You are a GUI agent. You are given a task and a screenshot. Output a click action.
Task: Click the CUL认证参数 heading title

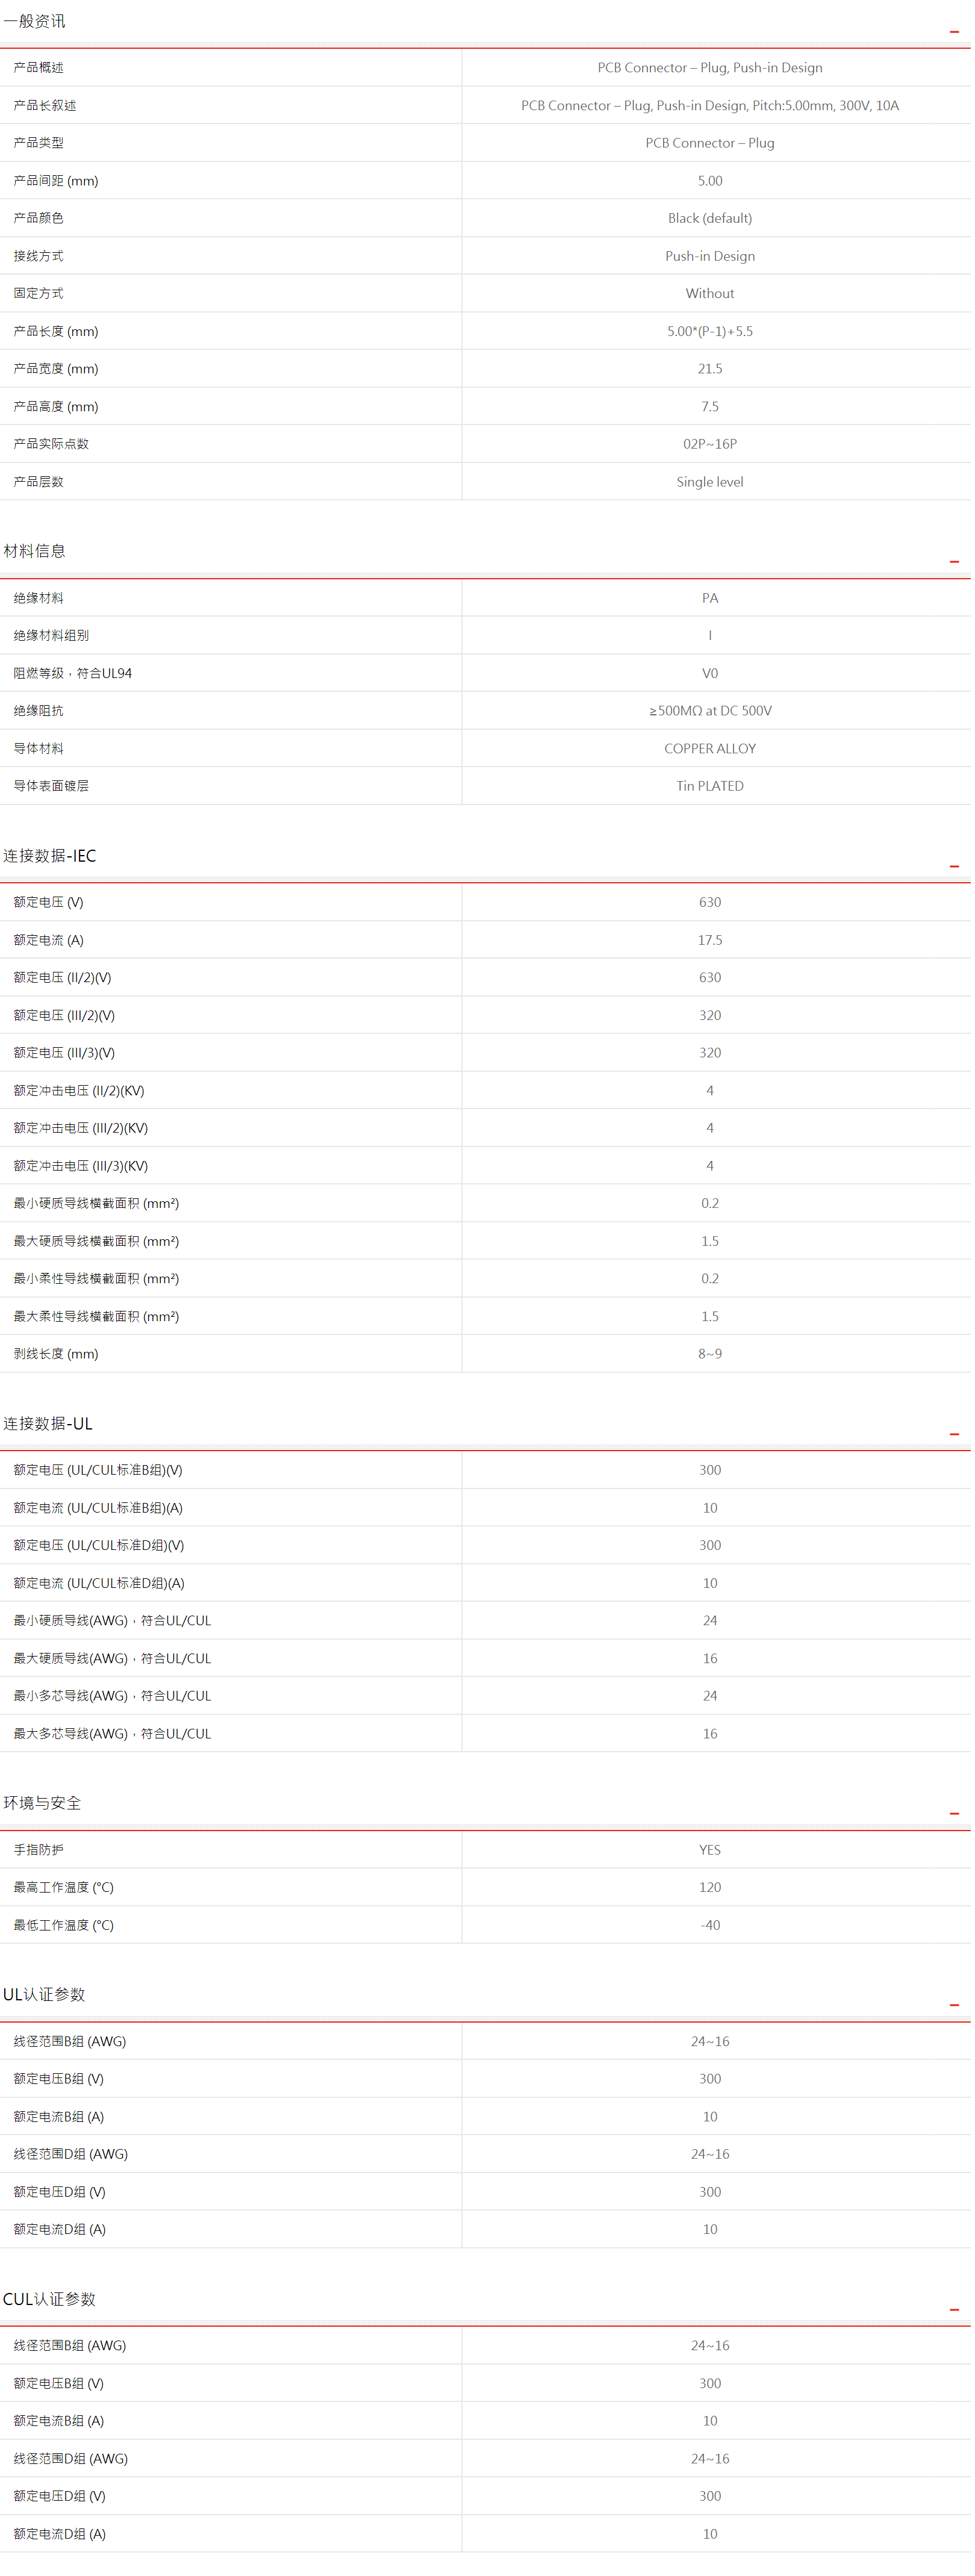49,2298
